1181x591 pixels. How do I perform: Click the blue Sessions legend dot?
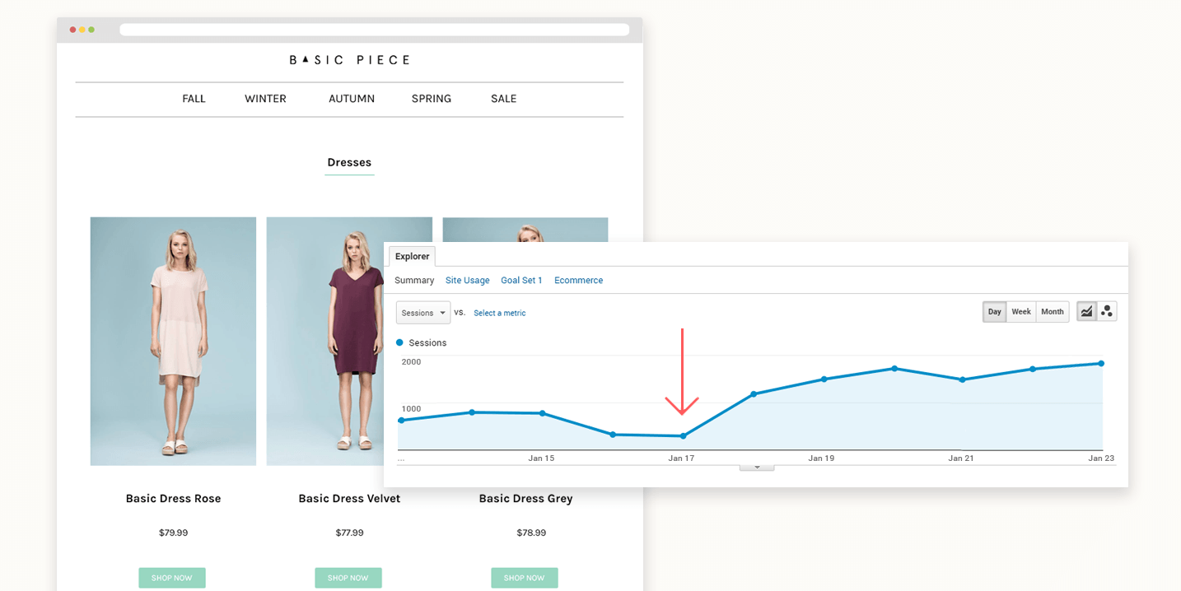399,342
